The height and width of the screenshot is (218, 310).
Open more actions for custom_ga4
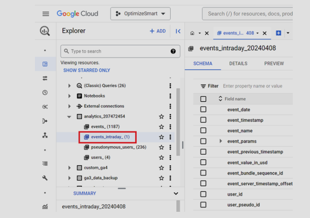pos(170,168)
